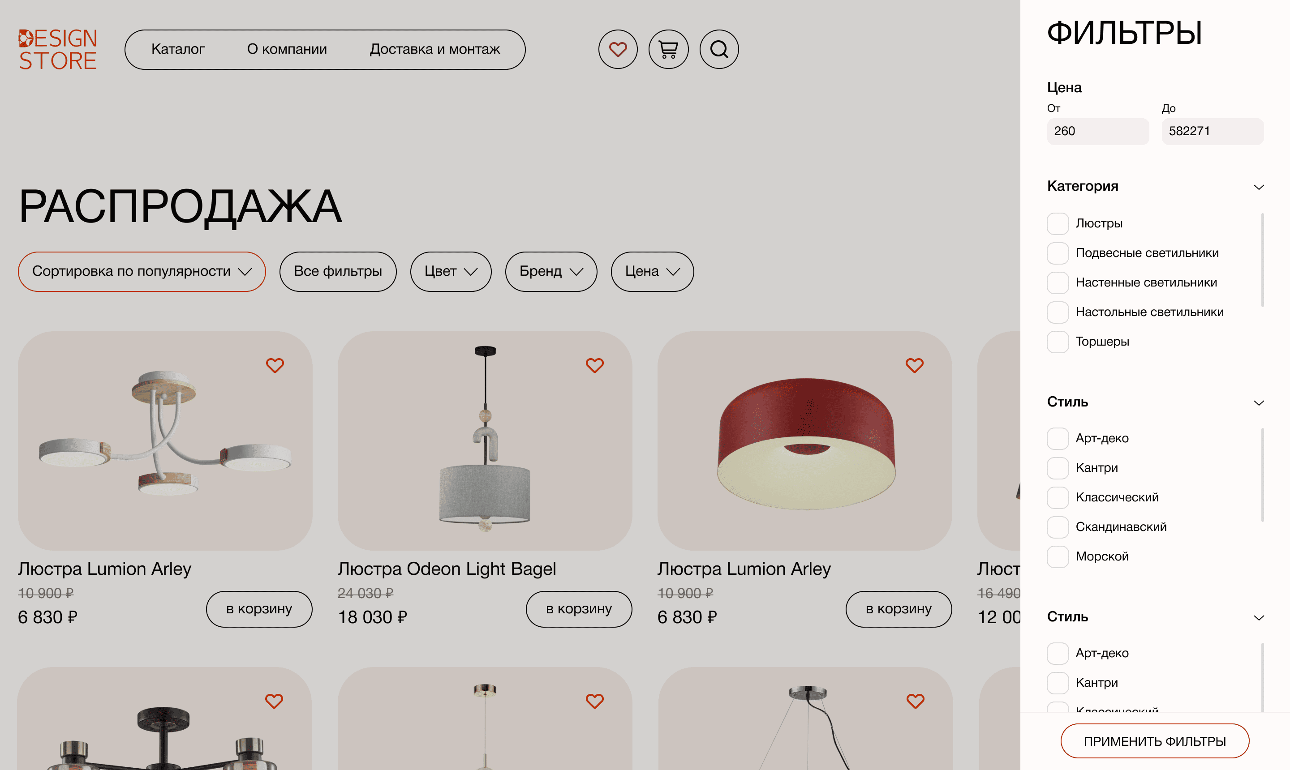This screenshot has width=1290, height=770.
Task: Click ПРИМЕНИТЬ ФИЛЬТРЫ button
Action: pos(1155,741)
